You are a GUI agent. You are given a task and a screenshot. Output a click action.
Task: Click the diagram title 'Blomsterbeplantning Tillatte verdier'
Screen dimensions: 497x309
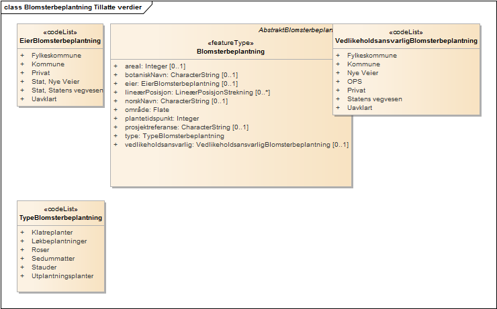click(77, 6)
